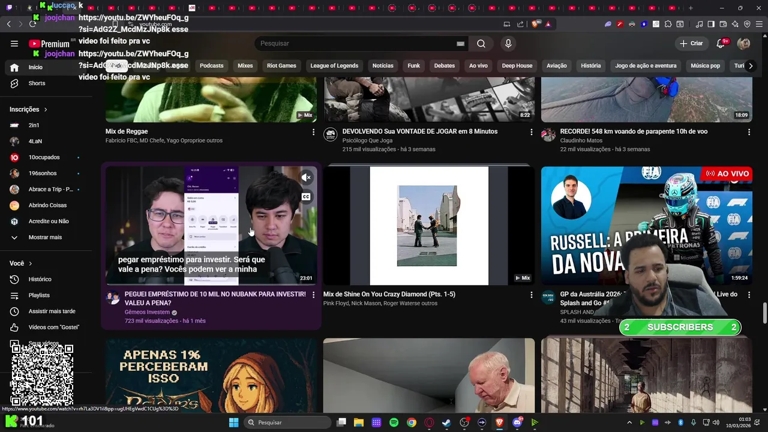Open options for DEVOLVENDO Sua VONTADE video
The width and height of the screenshot is (768, 432).
[x=531, y=132]
